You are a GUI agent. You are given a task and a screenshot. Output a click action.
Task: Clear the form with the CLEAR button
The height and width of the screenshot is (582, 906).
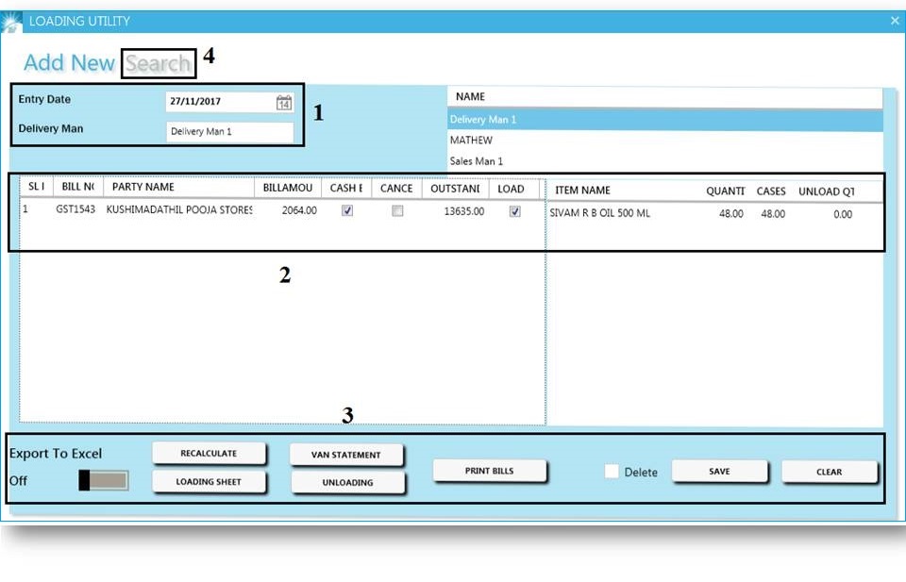tap(829, 472)
